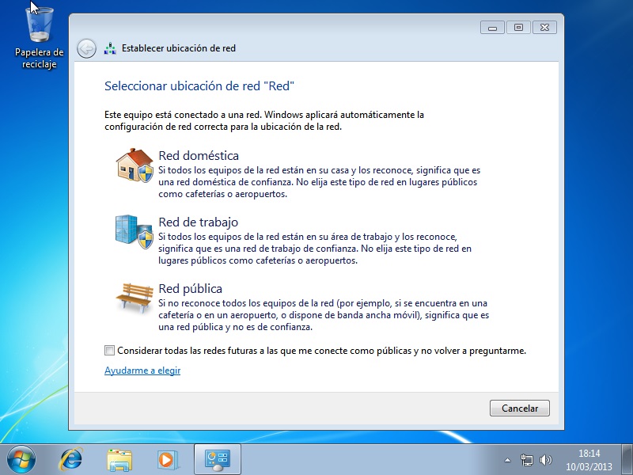Select the Red de trabajo heading
The width and height of the screenshot is (633, 475).
coord(199,222)
